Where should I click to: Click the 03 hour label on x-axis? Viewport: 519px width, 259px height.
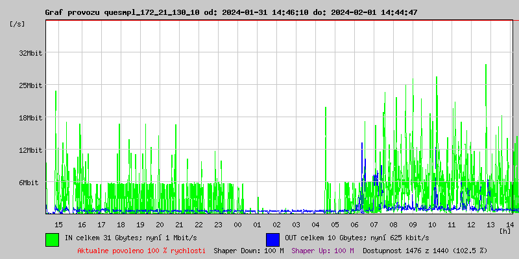pos(296,225)
